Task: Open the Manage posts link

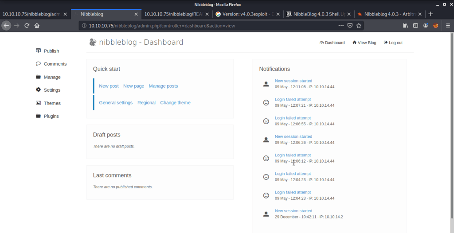Action: point(163,86)
